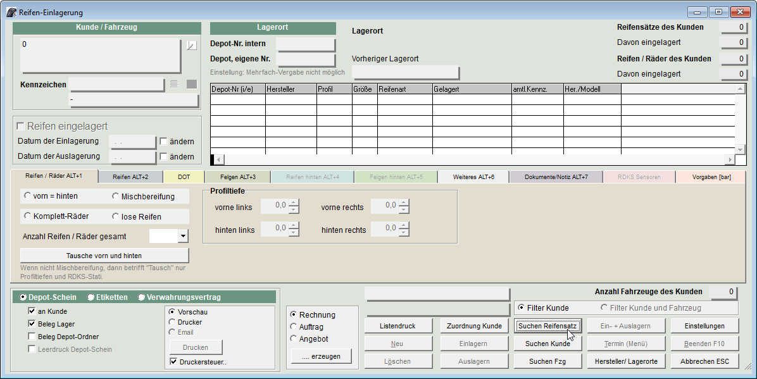757x379 pixels.
Task: Decrease hinten links profile depth
Action: pyautogui.click(x=294, y=233)
